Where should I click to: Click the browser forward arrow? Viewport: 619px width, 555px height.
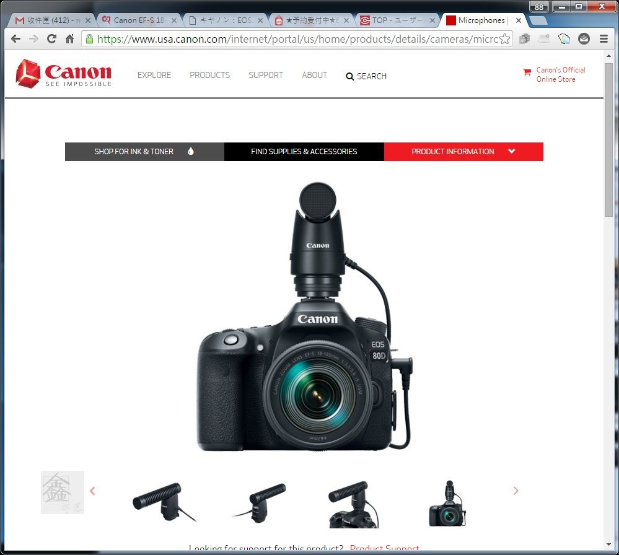(x=34, y=38)
